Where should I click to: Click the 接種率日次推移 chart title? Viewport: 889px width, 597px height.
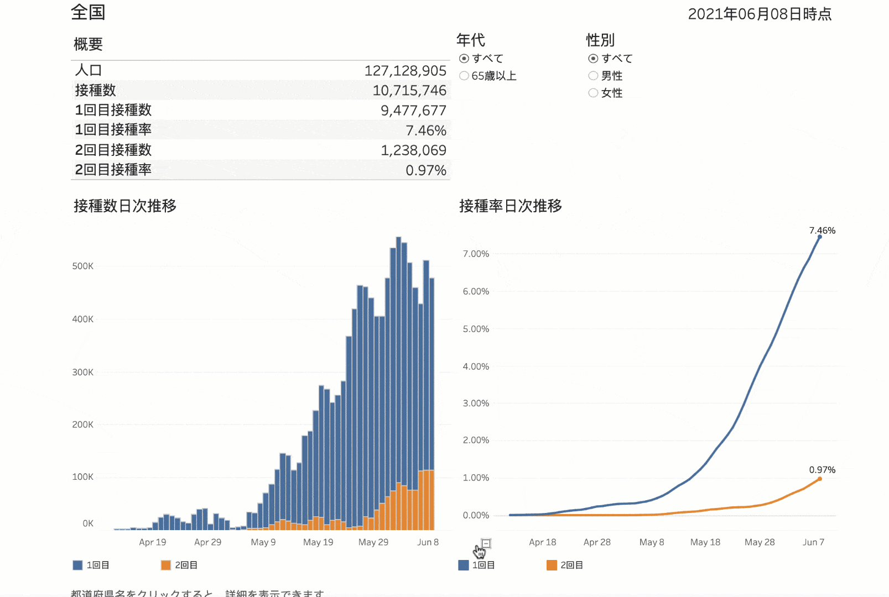click(510, 206)
